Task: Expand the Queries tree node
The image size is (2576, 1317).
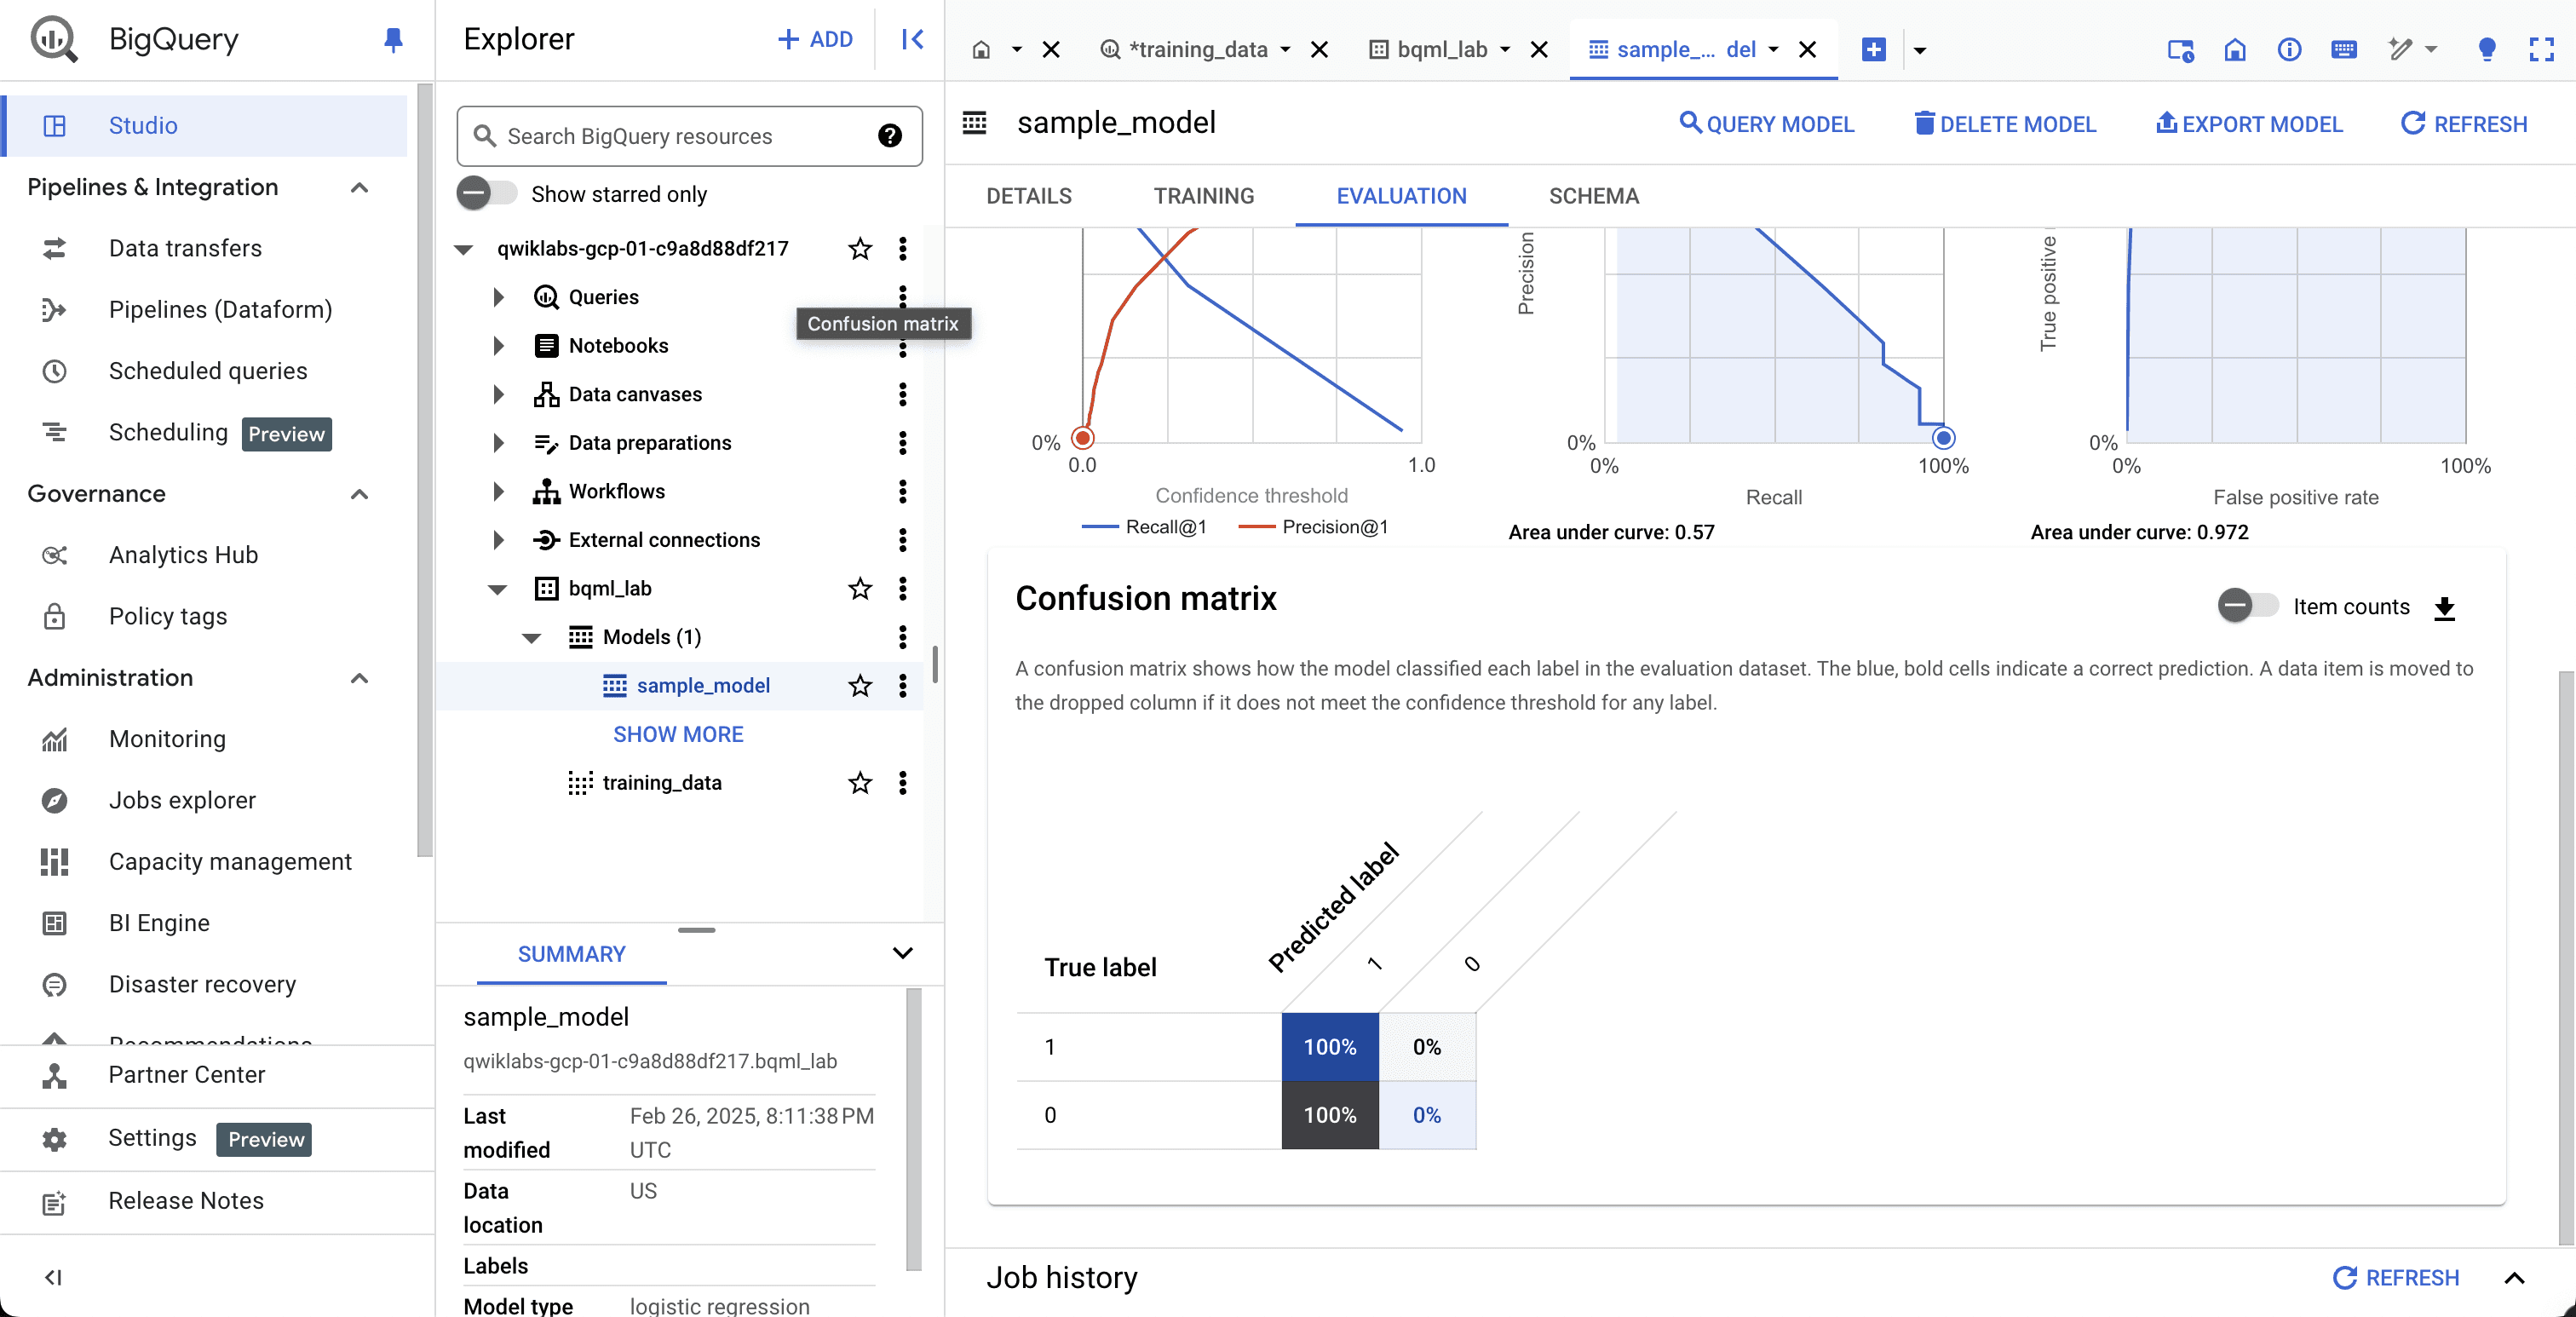Action: tap(498, 297)
